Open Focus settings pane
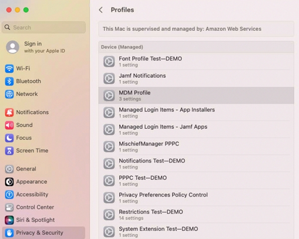 point(24,138)
